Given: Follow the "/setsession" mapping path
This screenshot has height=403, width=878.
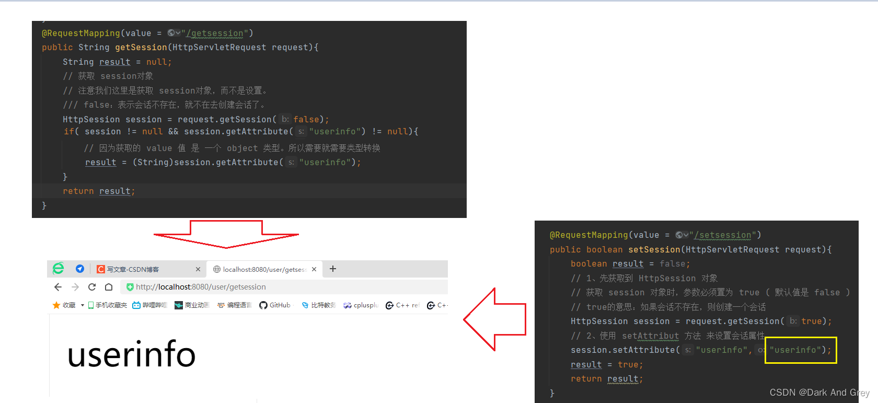Looking at the screenshot, I should (723, 235).
